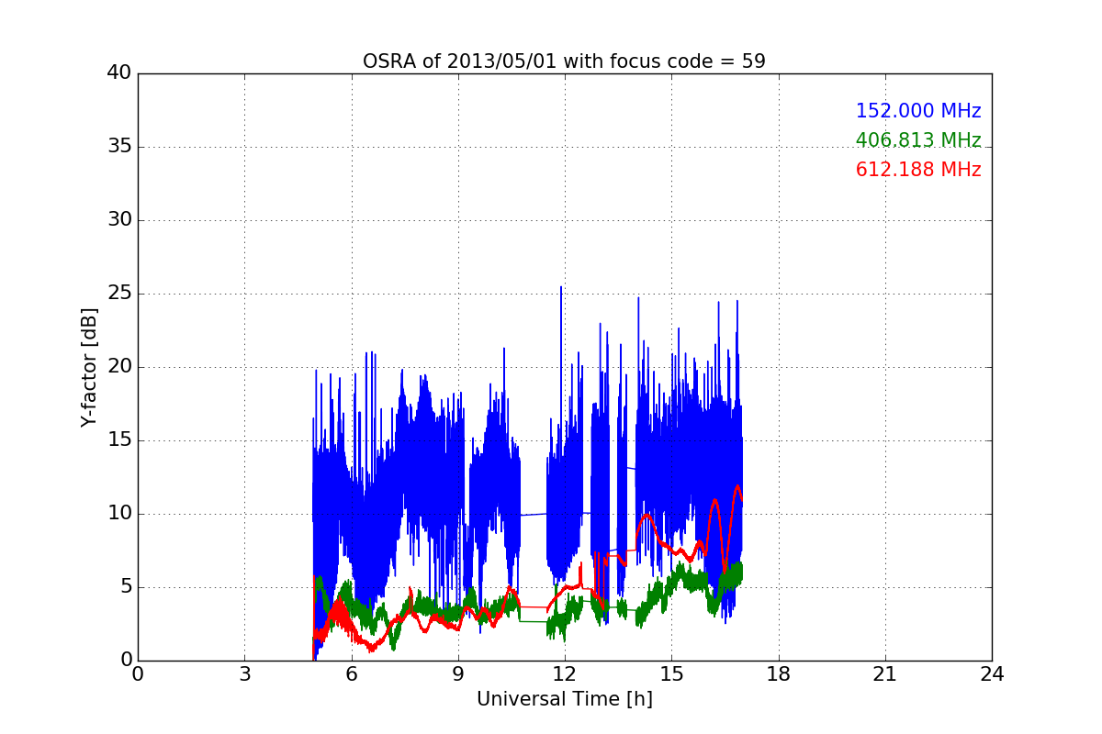Click the x-axis tick label 18

point(779,674)
